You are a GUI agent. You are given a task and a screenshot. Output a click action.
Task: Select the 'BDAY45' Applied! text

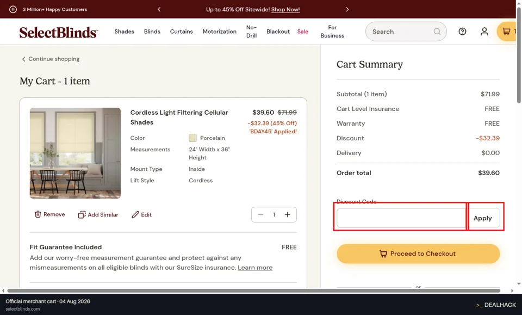pos(273,132)
